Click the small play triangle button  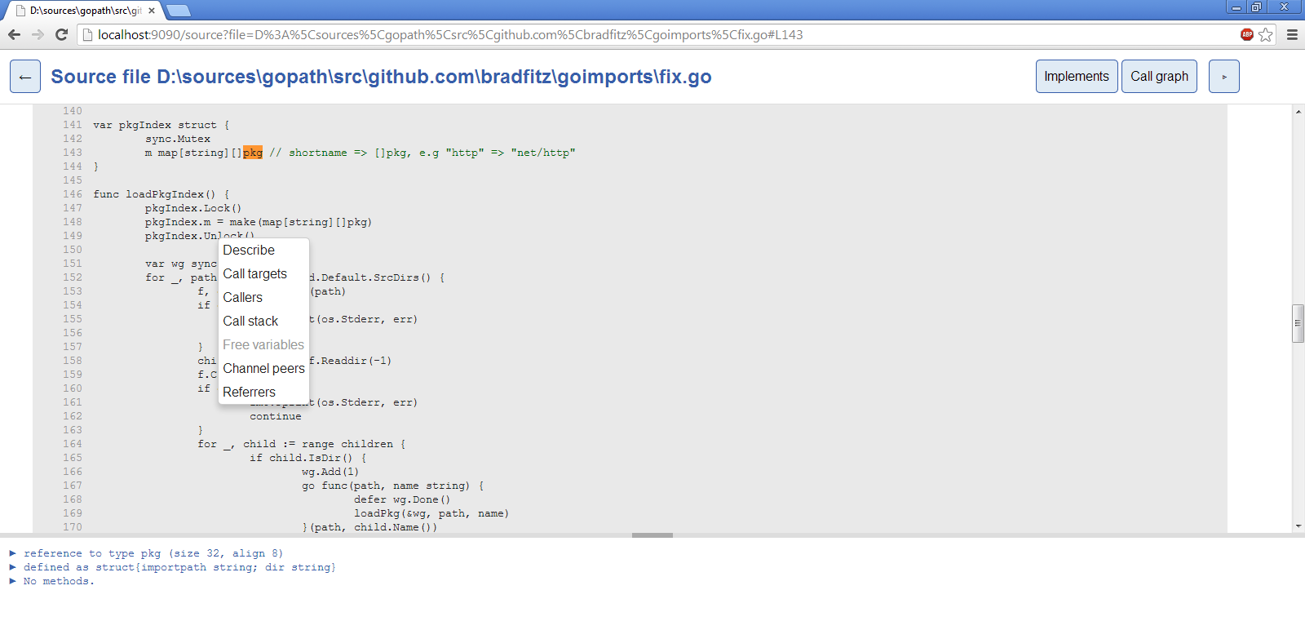coord(1223,77)
